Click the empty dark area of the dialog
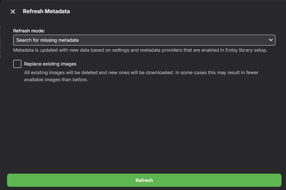 (x=144, y=128)
